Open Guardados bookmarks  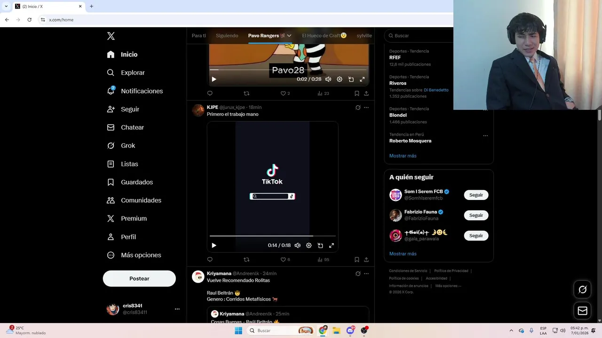pos(130,182)
